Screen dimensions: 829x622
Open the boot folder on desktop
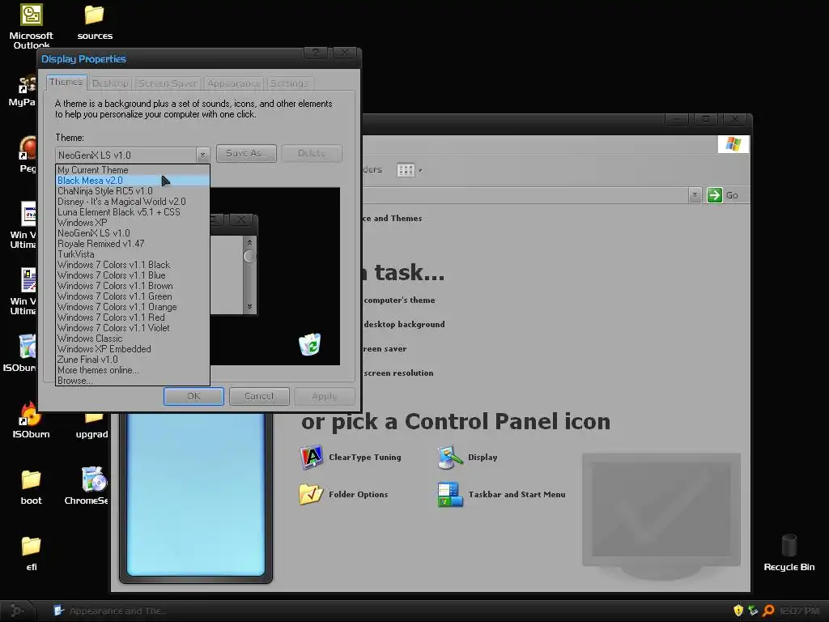coord(32,487)
